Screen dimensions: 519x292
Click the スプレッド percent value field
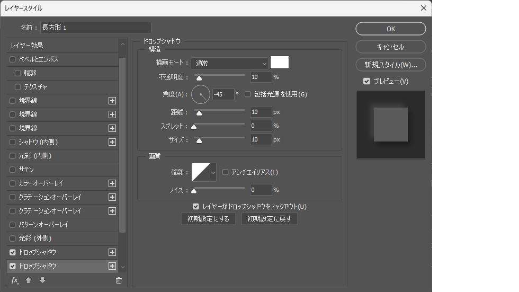pyautogui.click(x=261, y=126)
